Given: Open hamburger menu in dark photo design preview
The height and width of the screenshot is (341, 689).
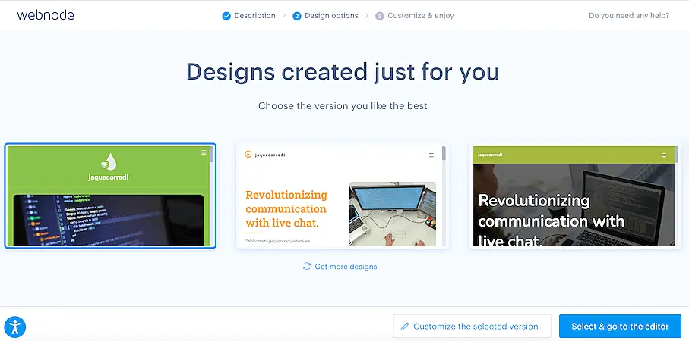Looking at the screenshot, I should pos(663,155).
